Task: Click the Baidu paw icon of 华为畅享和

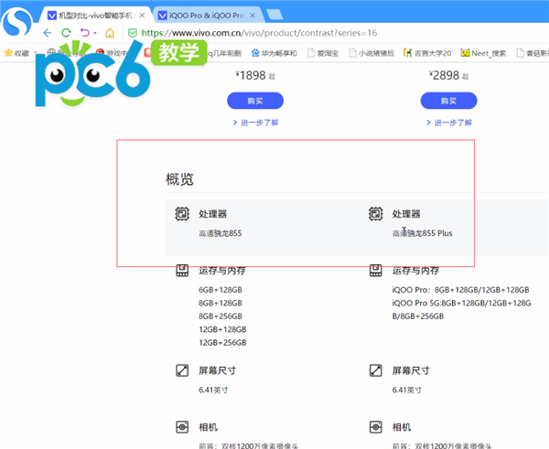Action: pos(255,53)
